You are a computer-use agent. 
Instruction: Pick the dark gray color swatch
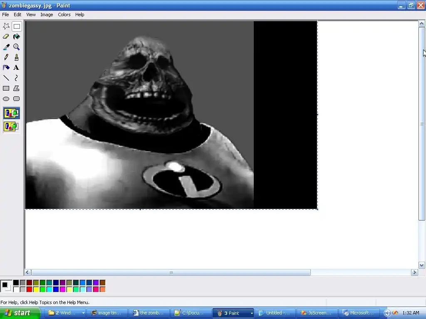(23, 283)
